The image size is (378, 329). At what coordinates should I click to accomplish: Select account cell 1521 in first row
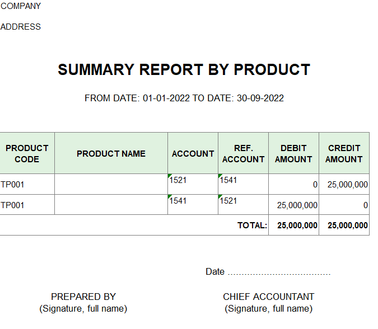(193, 184)
